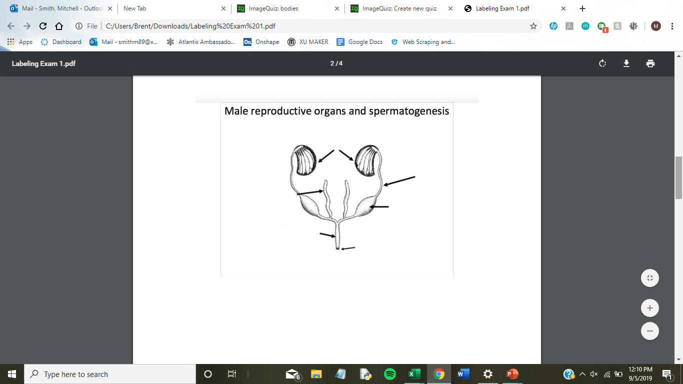View site information for the file URL

pyautogui.click(x=78, y=26)
